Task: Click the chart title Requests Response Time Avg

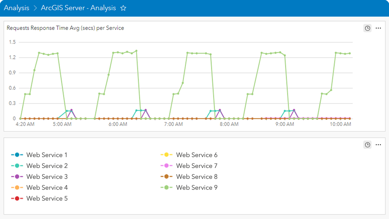Action: point(65,28)
